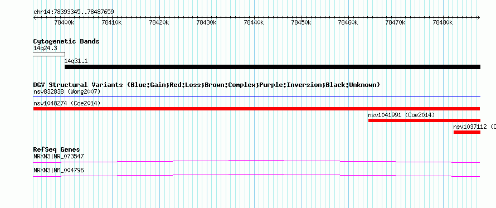Open the nsv1041991 (Coe2014) variant label

401,115
